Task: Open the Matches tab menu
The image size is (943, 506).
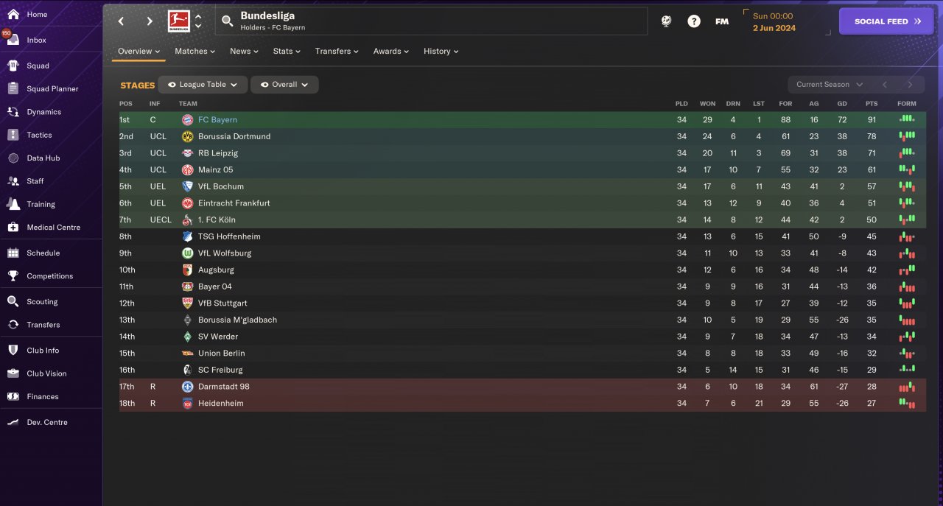Action: point(194,52)
